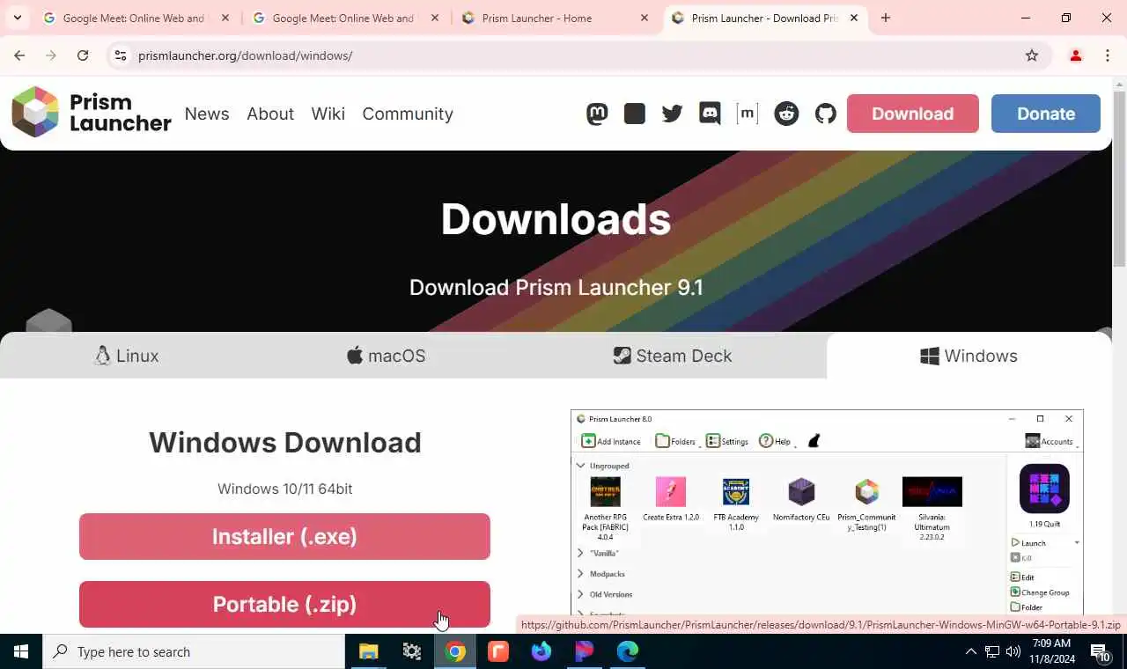Open the GitHub octocat icon link
This screenshot has height=669, width=1127.
825,114
